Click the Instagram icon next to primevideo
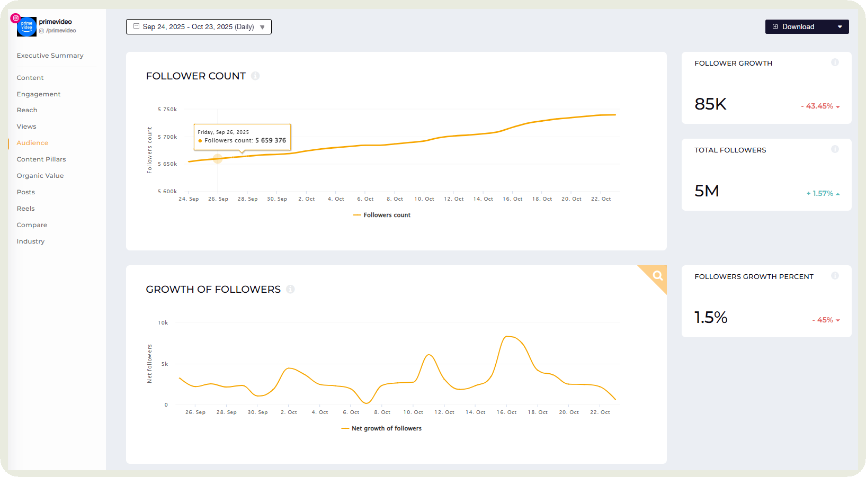Screen dimensions: 866x477 pos(16,17)
